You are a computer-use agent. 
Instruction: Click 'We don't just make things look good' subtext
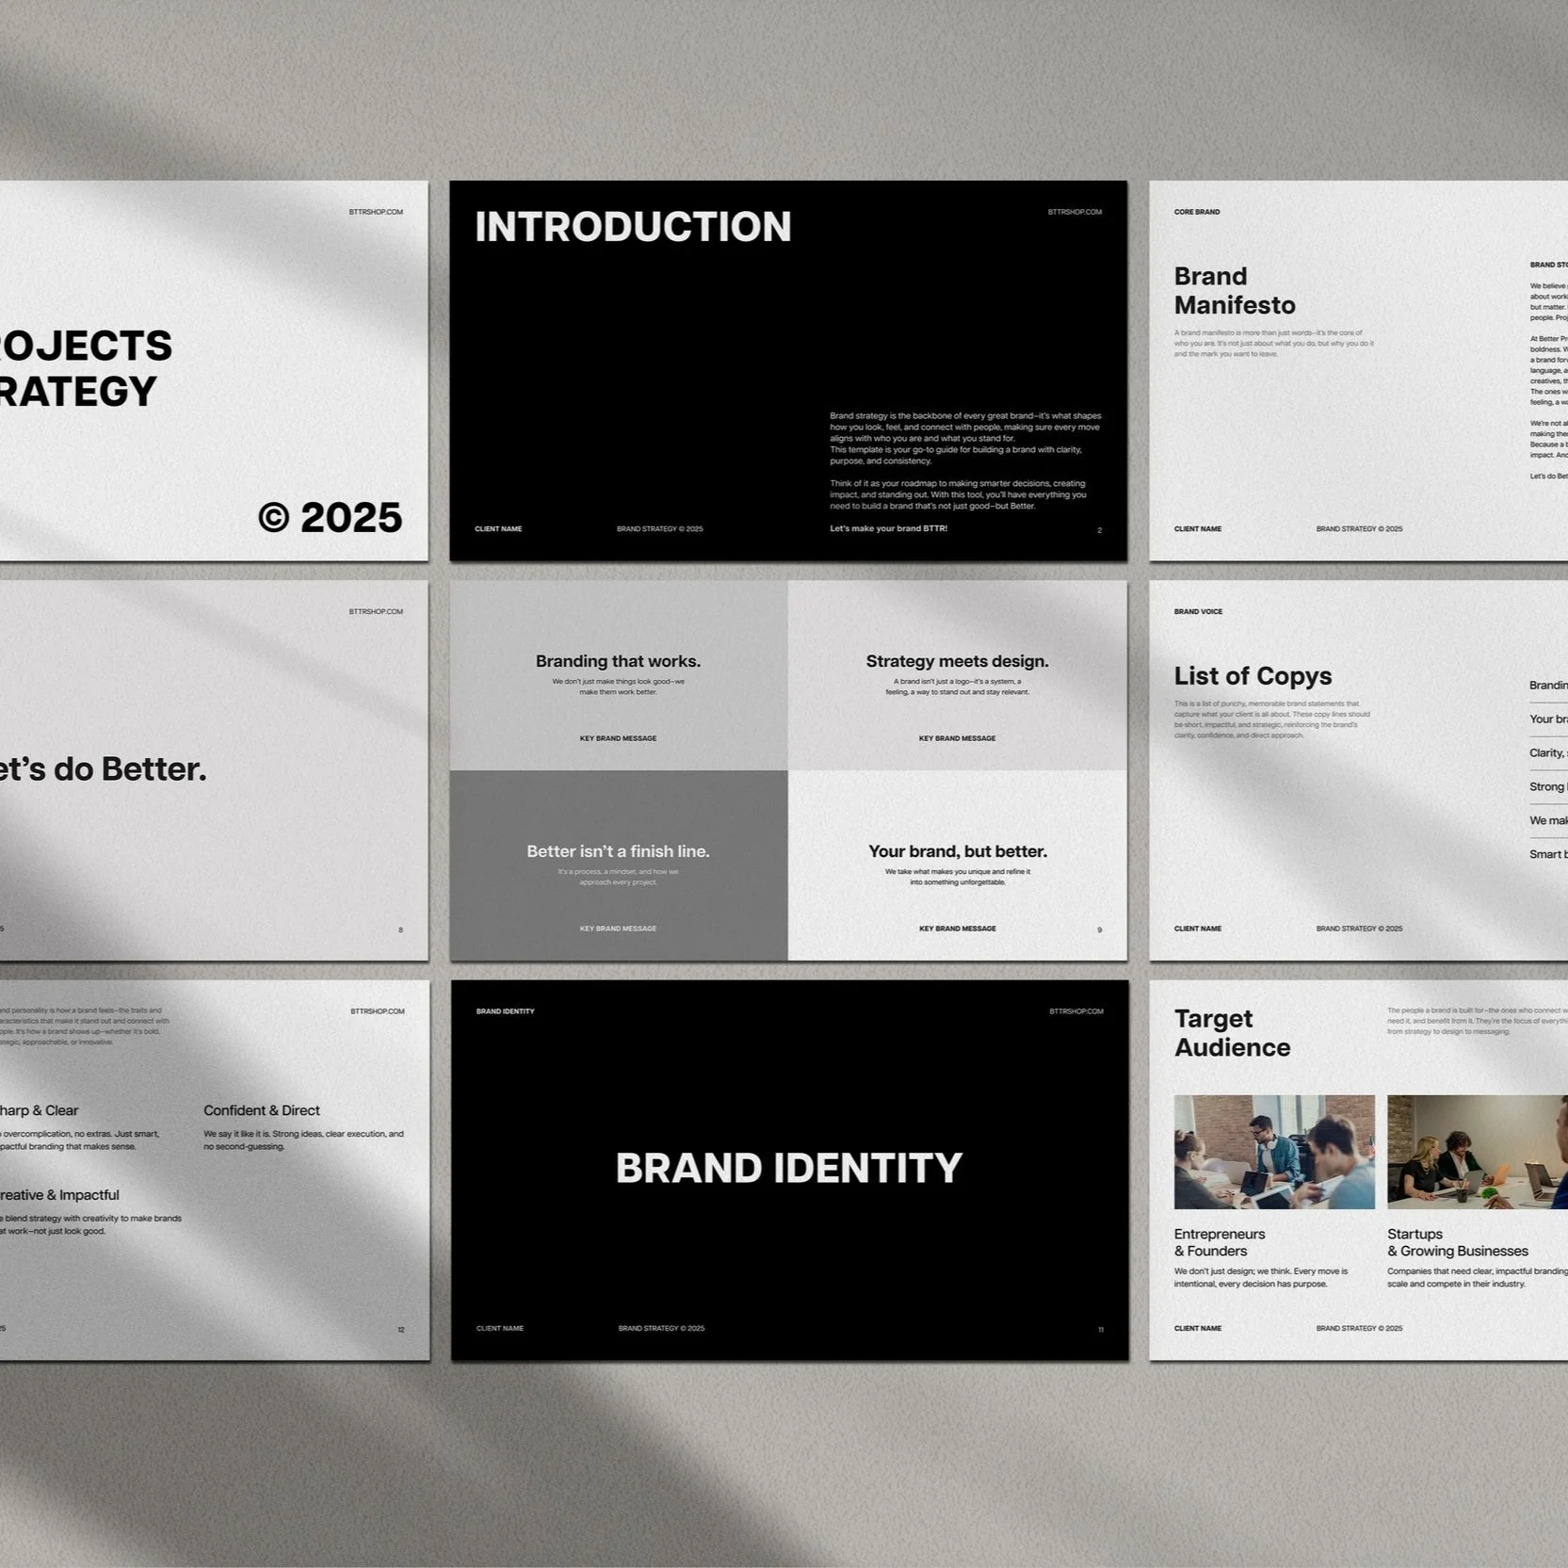[x=618, y=687]
